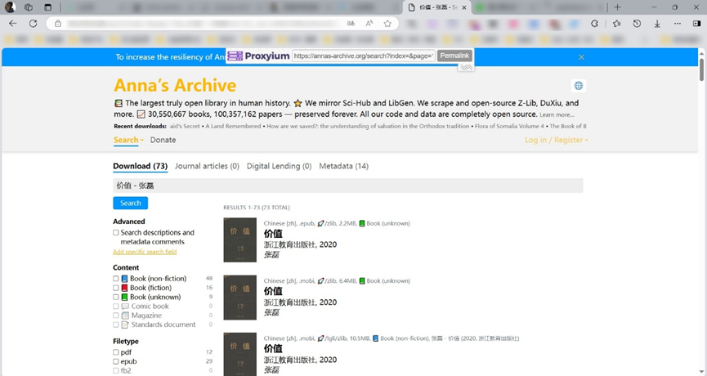This screenshot has width=707, height=376.
Task: Click the Proxyium logo
Action: [258, 56]
